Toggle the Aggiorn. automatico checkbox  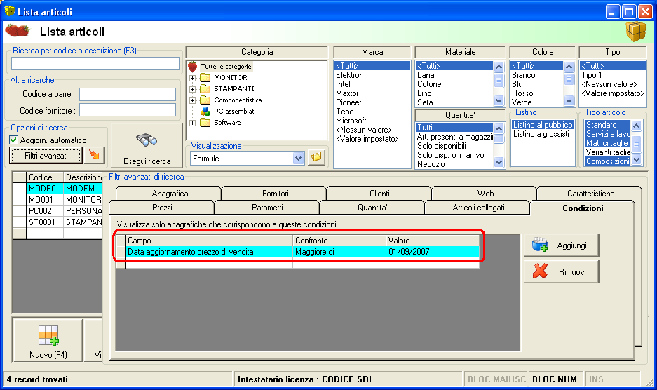click(15, 140)
